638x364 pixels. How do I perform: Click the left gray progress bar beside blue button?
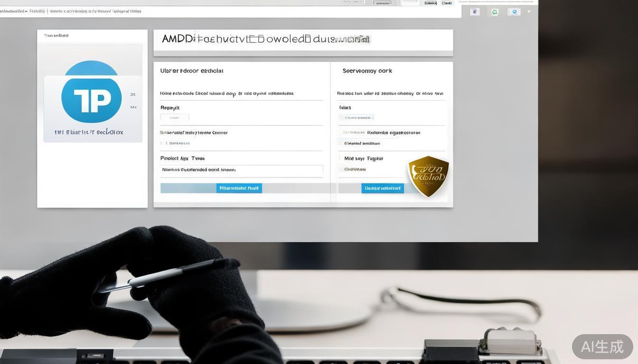(x=188, y=188)
